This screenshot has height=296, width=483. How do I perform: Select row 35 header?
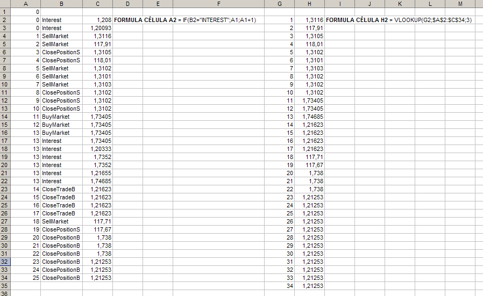click(x=5, y=286)
